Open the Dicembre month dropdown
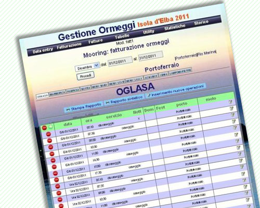Viewport: 260px width, 208px height. coord(87,67)
